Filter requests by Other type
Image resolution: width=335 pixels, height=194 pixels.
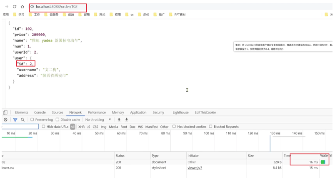[164, 127]
